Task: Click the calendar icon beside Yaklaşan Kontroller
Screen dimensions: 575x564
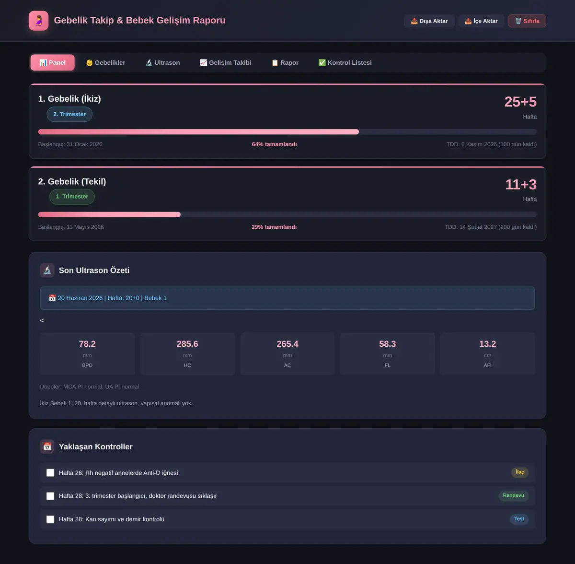Action: click(47, 446)
